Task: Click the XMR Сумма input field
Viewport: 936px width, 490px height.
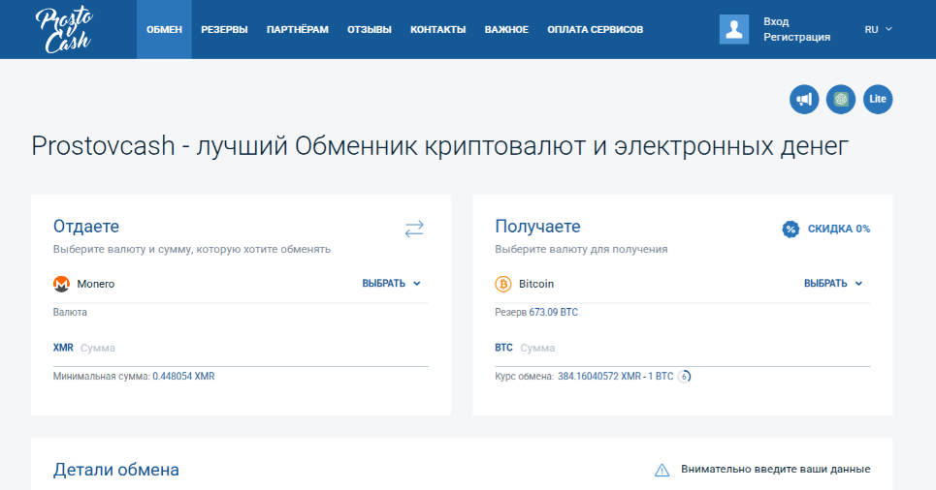Action: (241, 348)
